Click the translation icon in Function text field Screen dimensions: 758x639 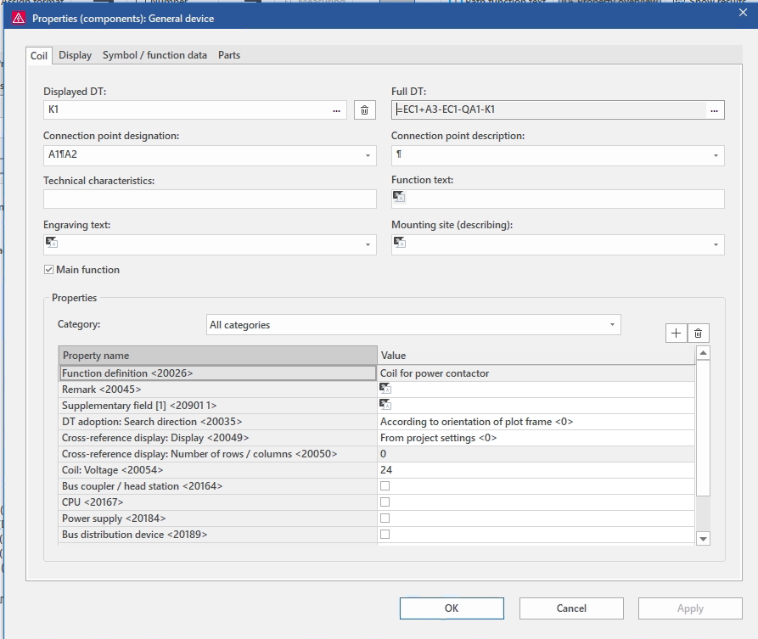[x=399, y=198]
